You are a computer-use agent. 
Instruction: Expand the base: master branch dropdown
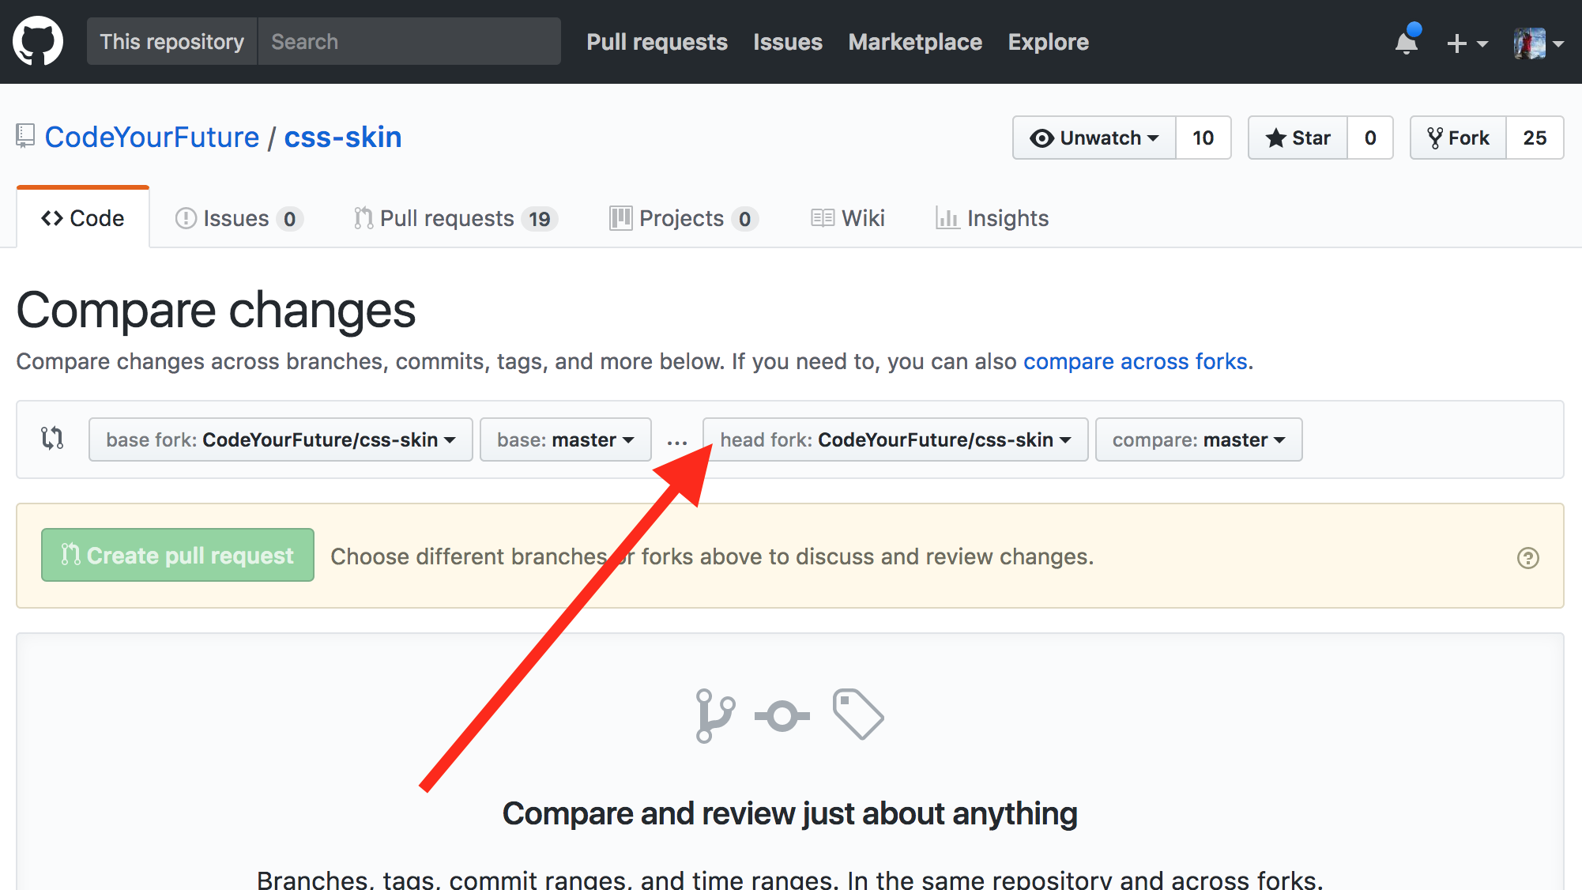(x=566, y=439)
